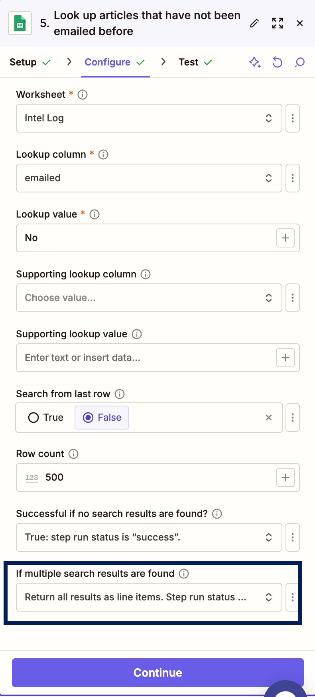Click info icon next to Worksheet
Viewport: 315px width, 697px height.
coord(83,95)
